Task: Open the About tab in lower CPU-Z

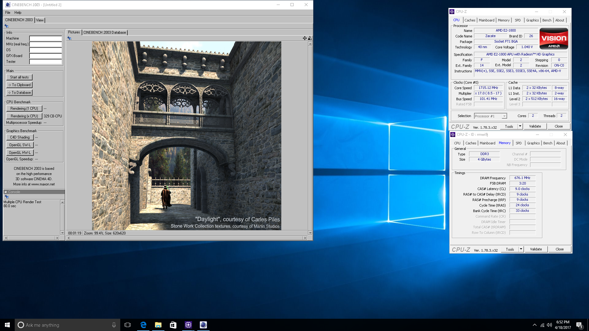Action: [x=560, y=143]
